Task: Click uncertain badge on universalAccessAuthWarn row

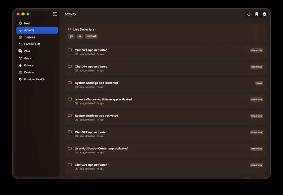Action: coord(256,100)
